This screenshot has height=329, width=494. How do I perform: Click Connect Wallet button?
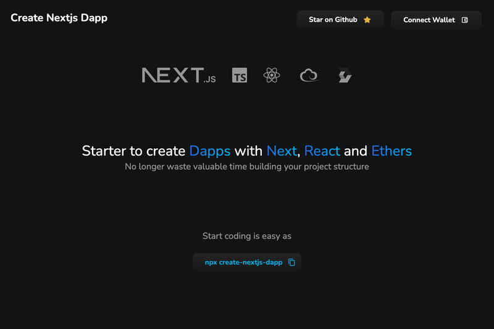[436, 20]
